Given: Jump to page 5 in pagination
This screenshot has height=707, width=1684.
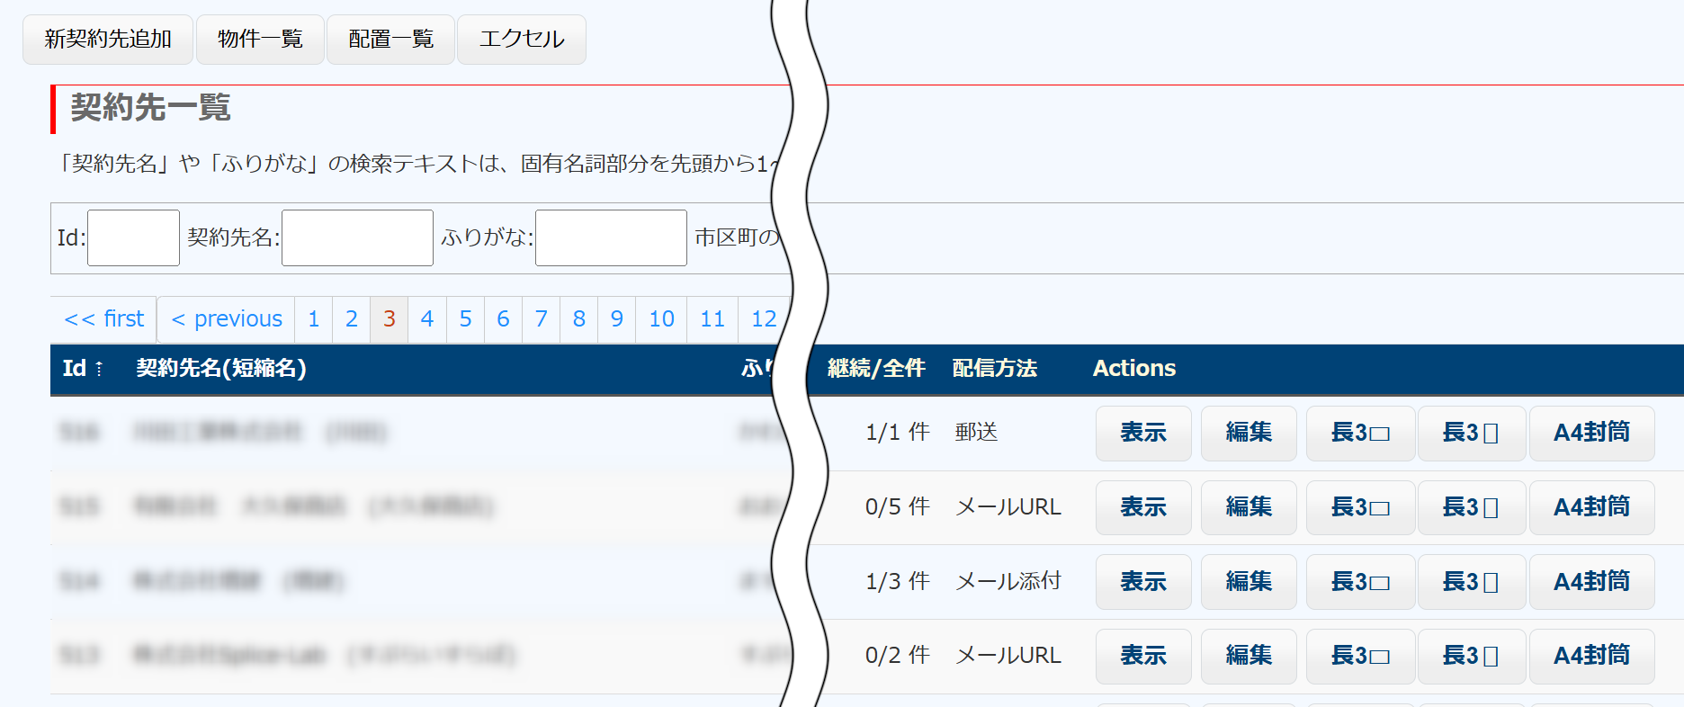Looking at the screenshot, I should pyautogui.click(x=465, y=319).
